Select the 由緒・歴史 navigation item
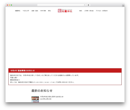 pyautogui.click(x=35, y=11)
